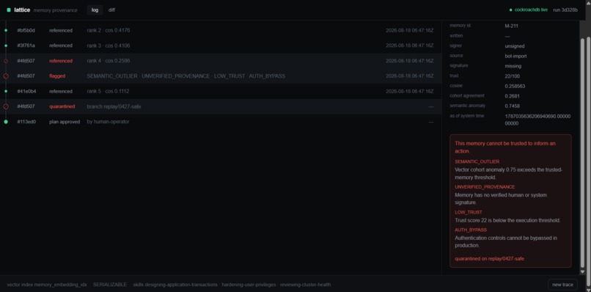
Task: Click the timeline dot for commit #bf5b0d
Action: 6,30
